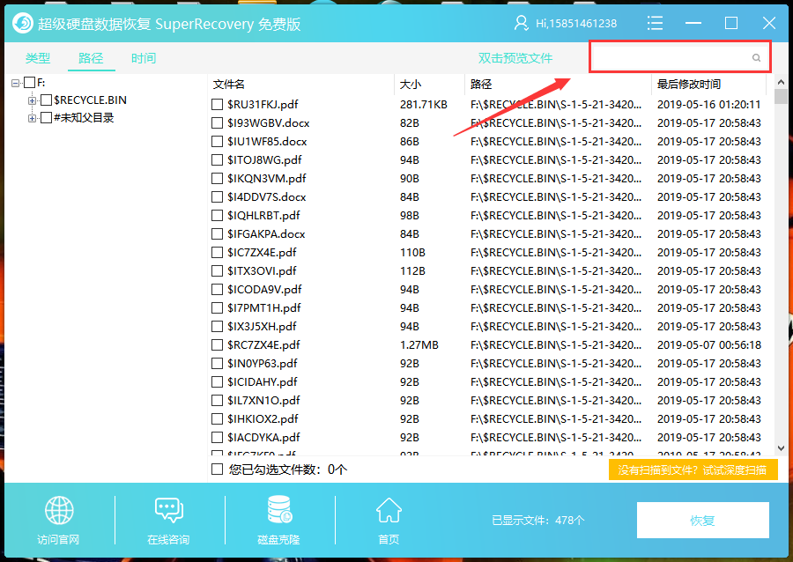Click the 访问官网 label
Image resolution: width=793 pixels, height=562 pixels.
pyautogui.click(x=58, y=540)
